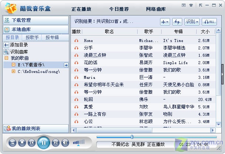225x154 pixels.
Task: Click the refresh/sync arrows toolbar button
Action: [177, 22]
